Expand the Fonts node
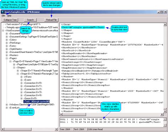This screenshot has height=132, width=168. point(7,46)
